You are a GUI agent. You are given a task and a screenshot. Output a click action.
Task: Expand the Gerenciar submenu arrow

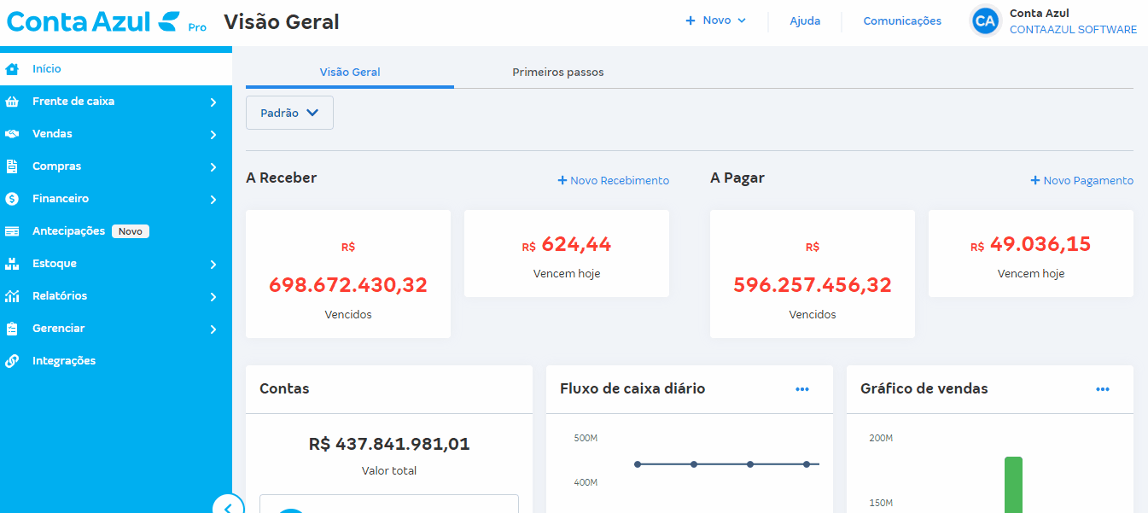pos(213,329)
